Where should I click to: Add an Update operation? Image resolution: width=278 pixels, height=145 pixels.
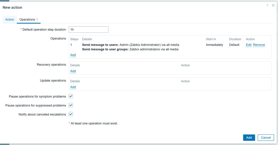[x=73, y=87]
